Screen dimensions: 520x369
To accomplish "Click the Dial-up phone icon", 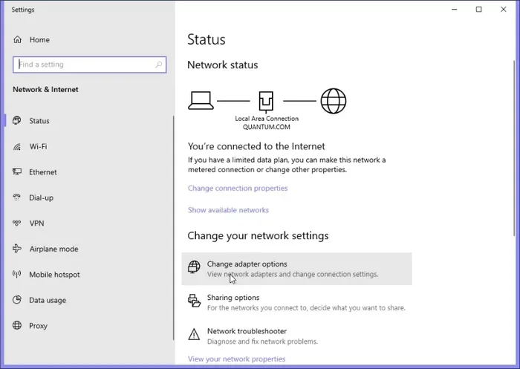I will point(17,197).
